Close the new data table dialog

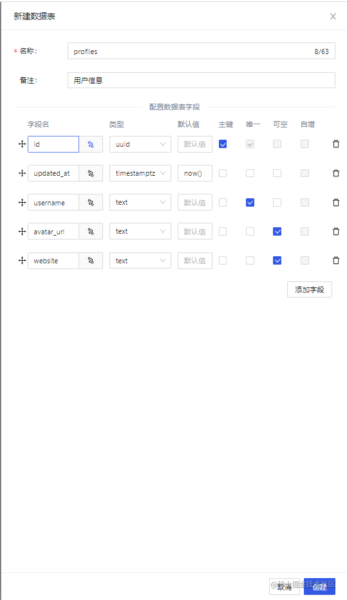coord(333,17)
